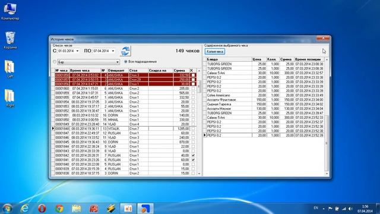Sort dishes by Цена column header

pyautogui.click(x=259, y=59)
